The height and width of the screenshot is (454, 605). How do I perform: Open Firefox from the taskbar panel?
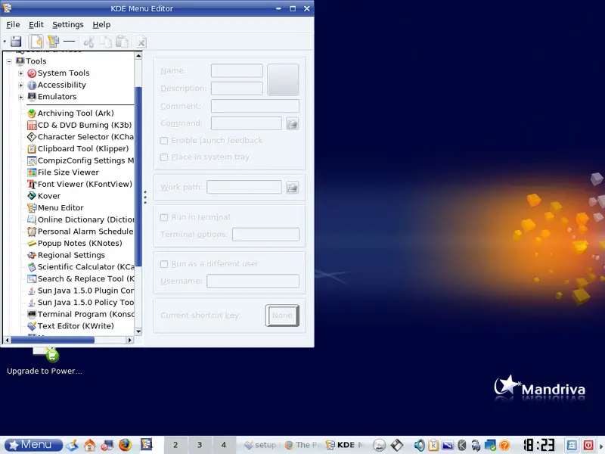coord(125,445)
